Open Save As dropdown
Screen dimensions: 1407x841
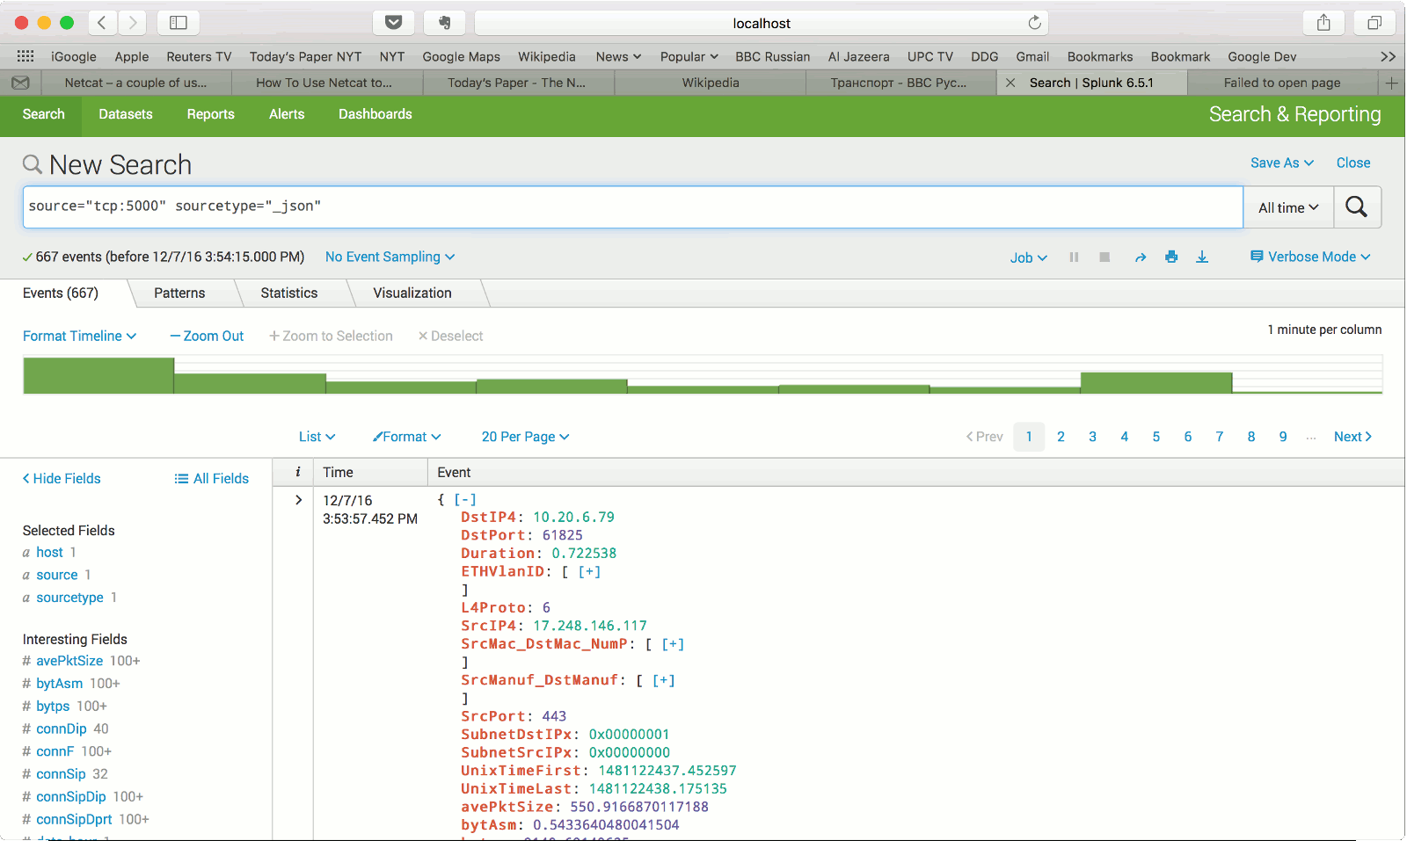coord(1282,163)
